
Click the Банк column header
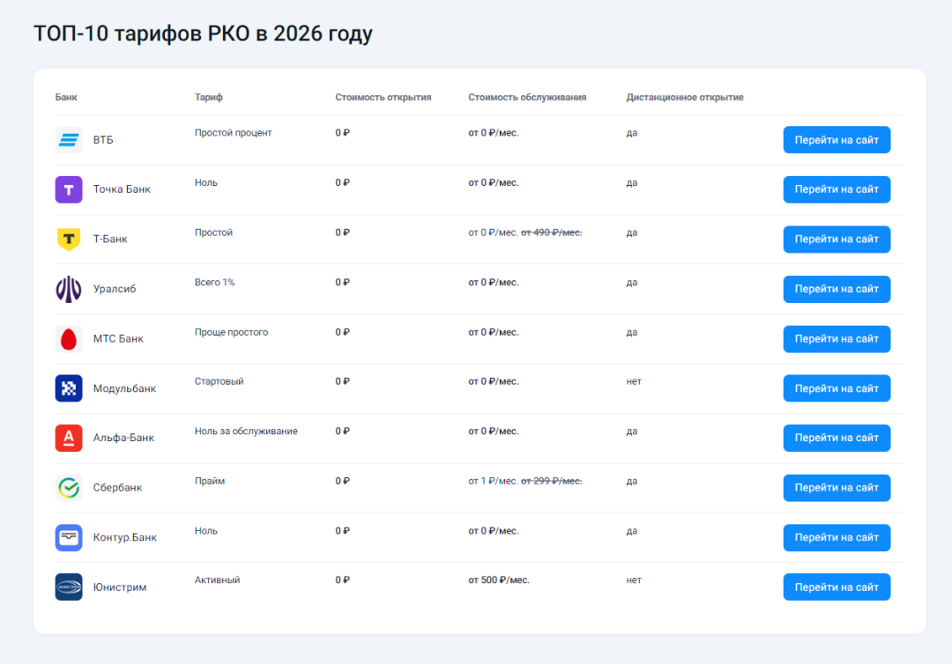tap(66, 97)
